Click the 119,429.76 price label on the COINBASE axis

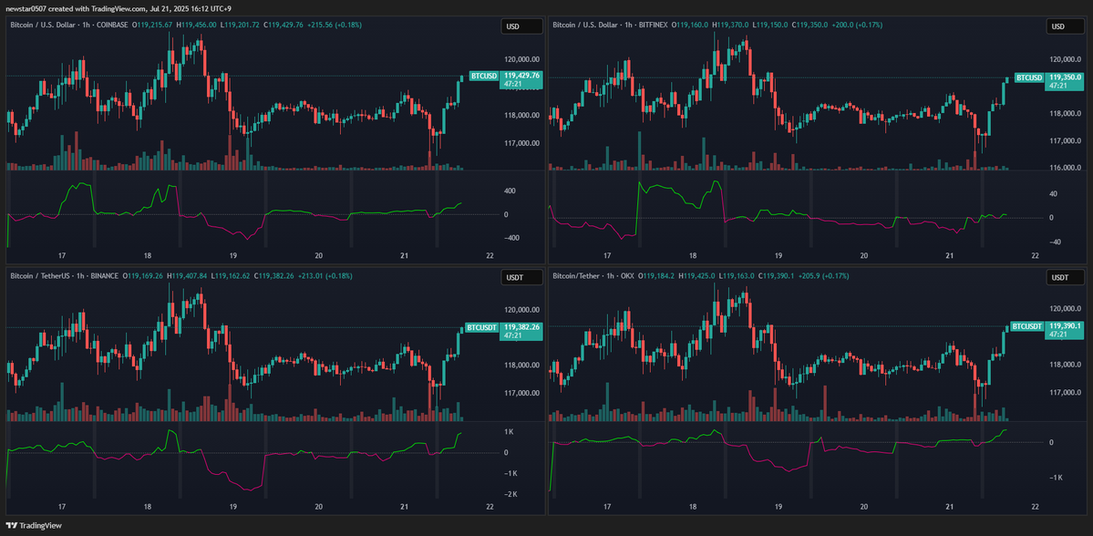tap(521, 76)
